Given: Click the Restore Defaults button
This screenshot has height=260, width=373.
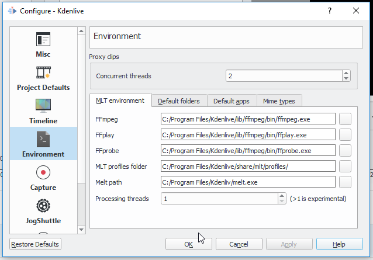Looking at the screenshot, I should [x=36, y=244].
